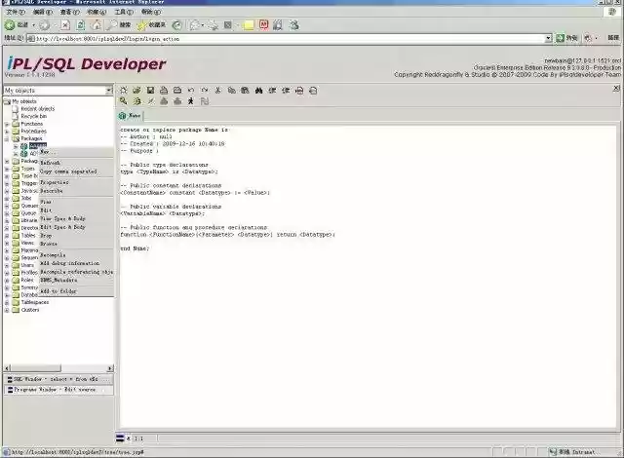Viewport: 624px width, 458px height.
Task: Click 'Public type declarations' comment line
Action: 165,165
